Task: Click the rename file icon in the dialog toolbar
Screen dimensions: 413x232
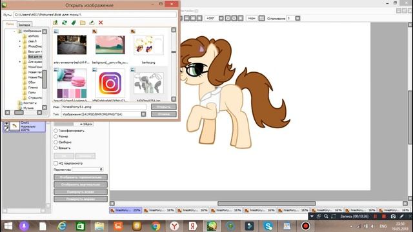Action: tap(92, 23)
